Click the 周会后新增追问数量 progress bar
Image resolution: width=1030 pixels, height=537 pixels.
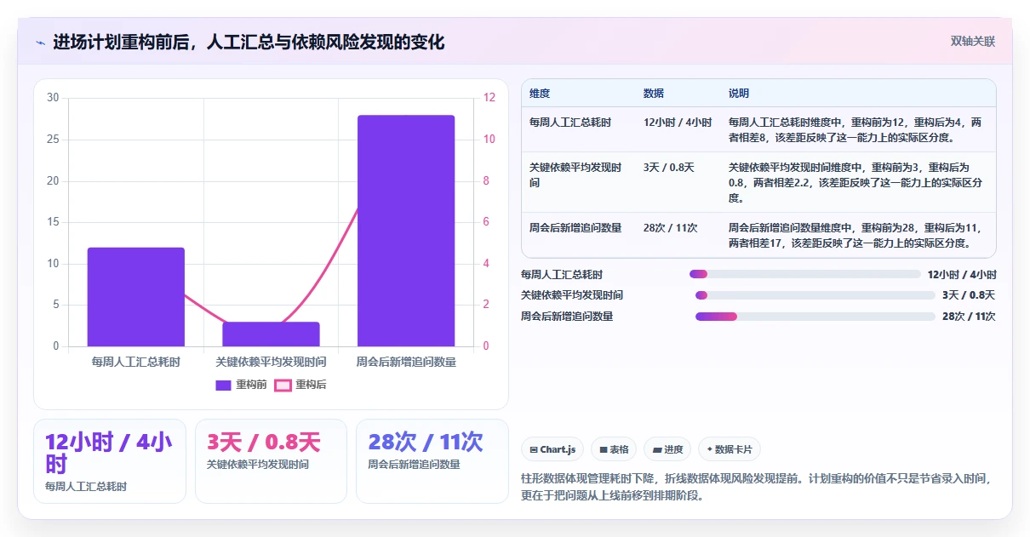tap(815, 317)
